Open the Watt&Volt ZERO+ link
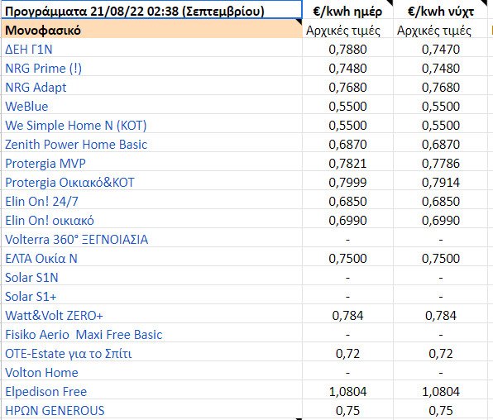Image resolution: width=493 pixels, height=420 pixels. (x=54, y=316)
